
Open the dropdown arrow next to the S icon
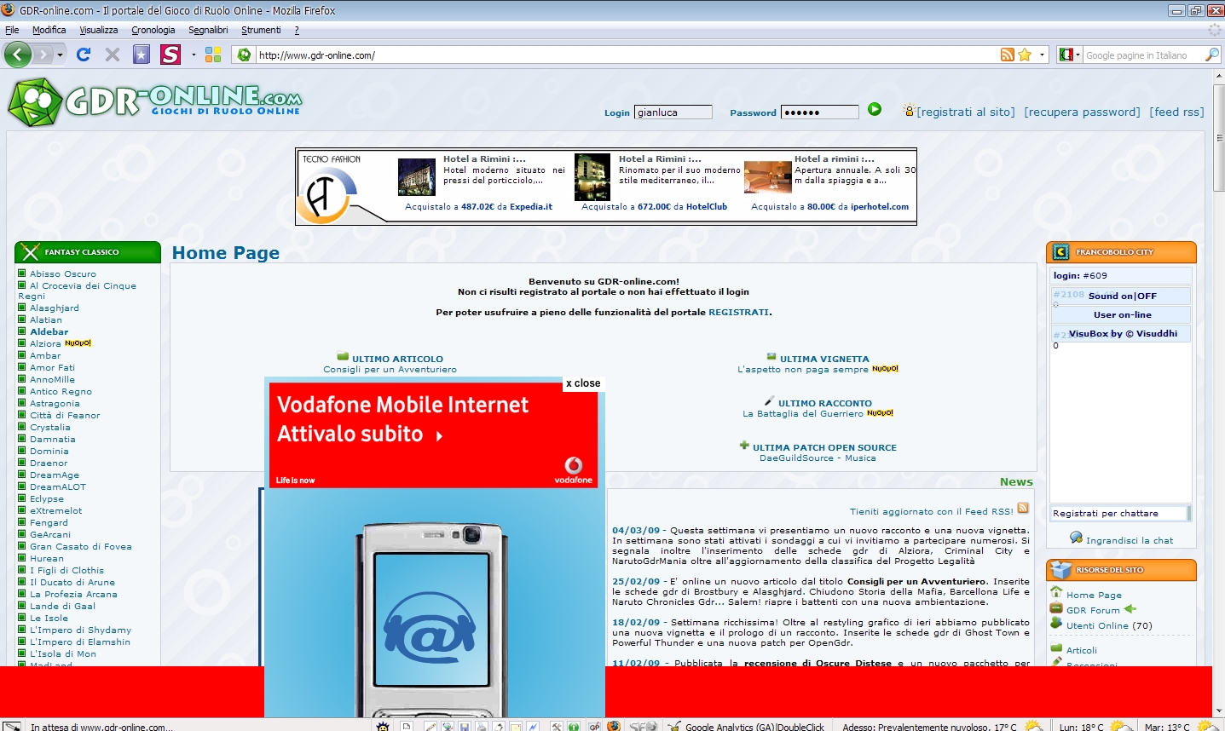tap(194, 55)
